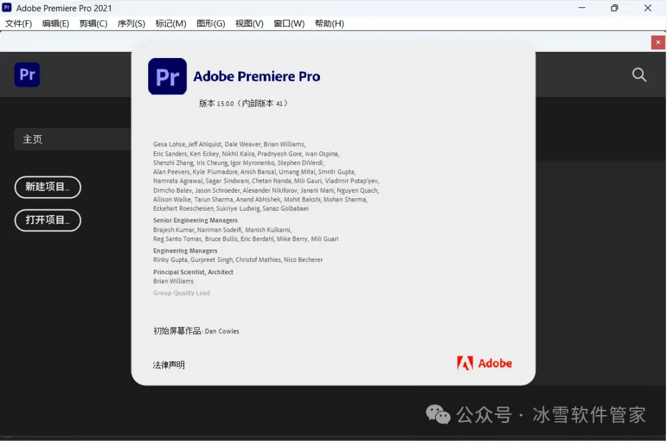The width and height of the screenshot is (667, 441).
Task: Open the 序列(S) menu
Action: coord(131,23)
